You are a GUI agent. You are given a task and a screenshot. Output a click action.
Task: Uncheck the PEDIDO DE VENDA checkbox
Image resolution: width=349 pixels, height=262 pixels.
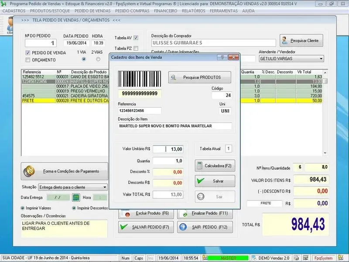[28, 53]
